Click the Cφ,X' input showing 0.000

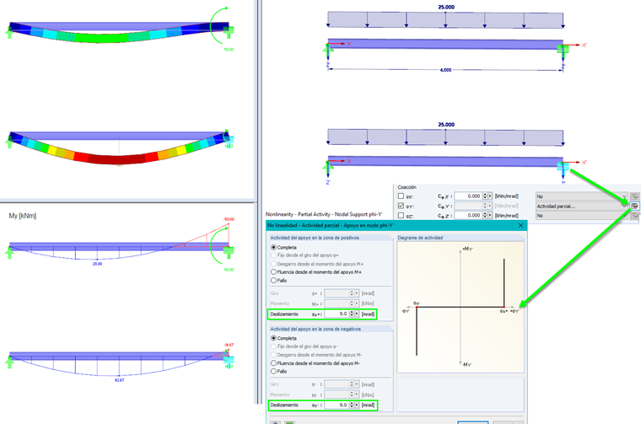click(468, 196)
